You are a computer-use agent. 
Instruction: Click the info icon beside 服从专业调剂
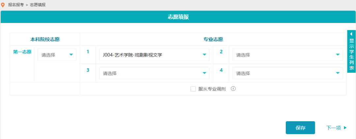point(233,89)
